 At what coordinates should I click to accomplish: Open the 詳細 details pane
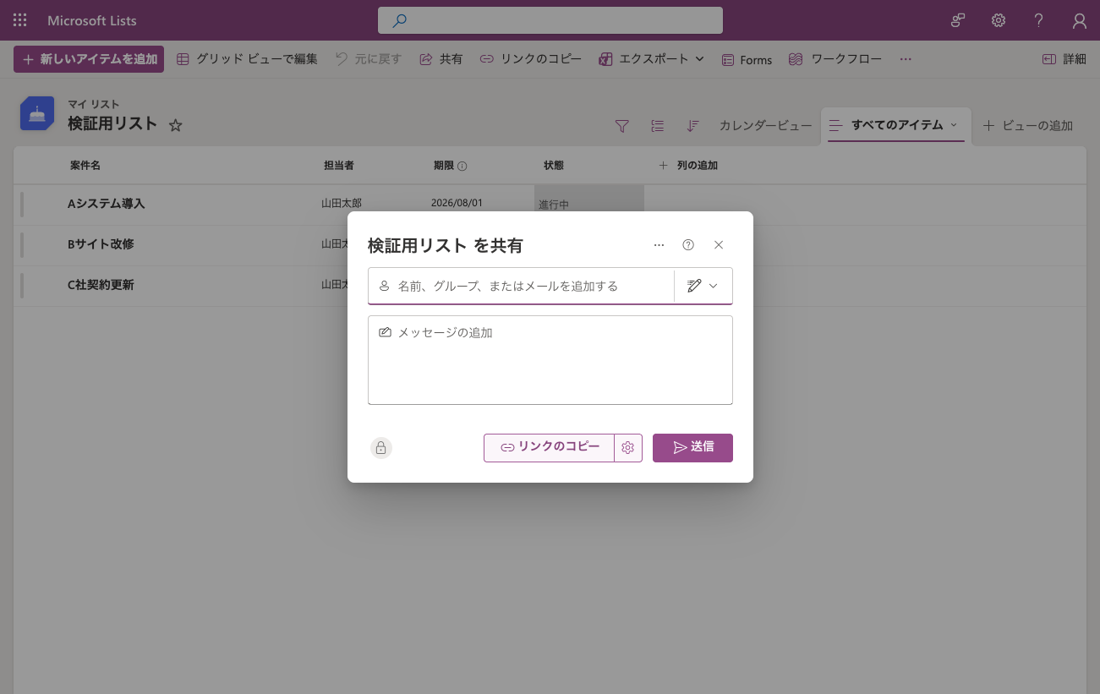(1064, 59)
